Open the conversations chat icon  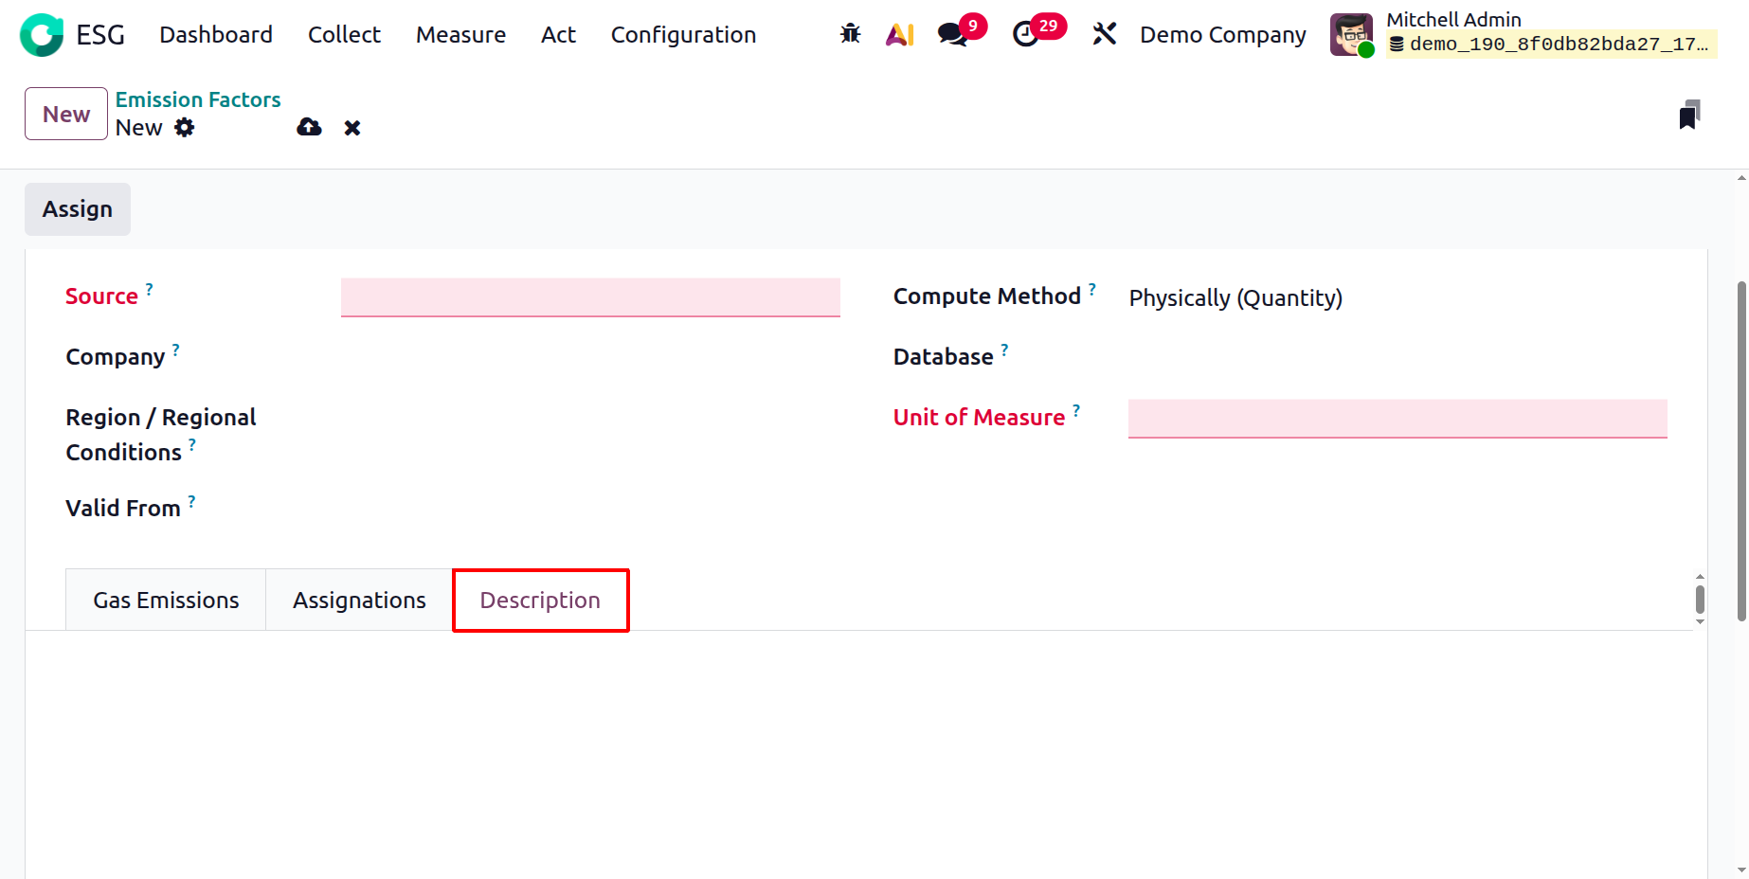tap(951, 35)
